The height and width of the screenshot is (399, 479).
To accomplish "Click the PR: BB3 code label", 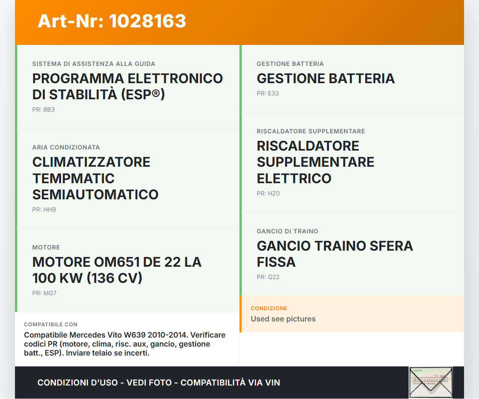I will click(43, 109).
